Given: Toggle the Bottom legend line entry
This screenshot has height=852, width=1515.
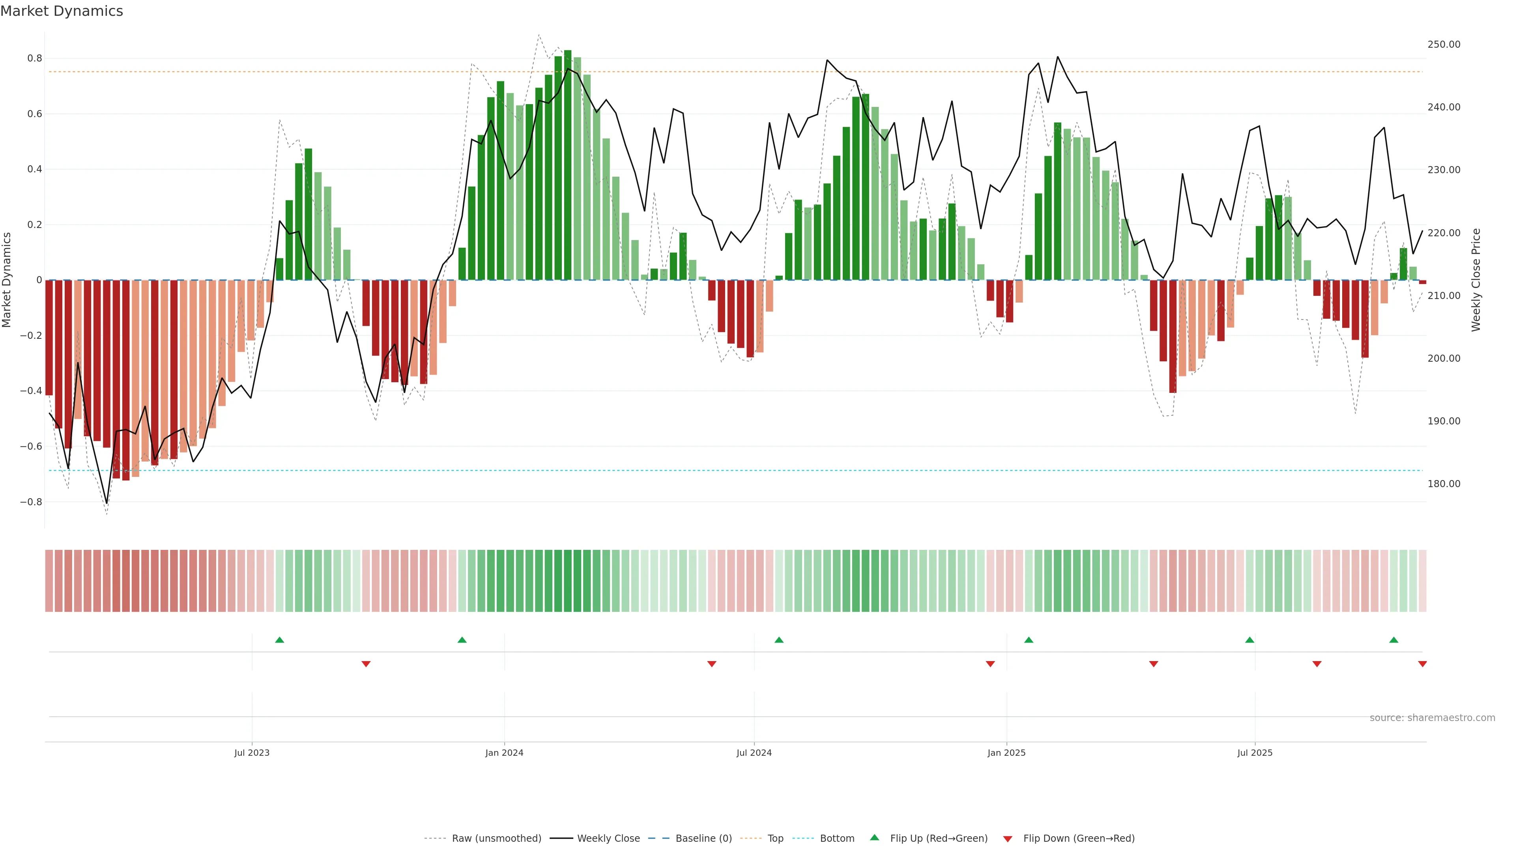Looking at the screenshot, I should 837,839.
